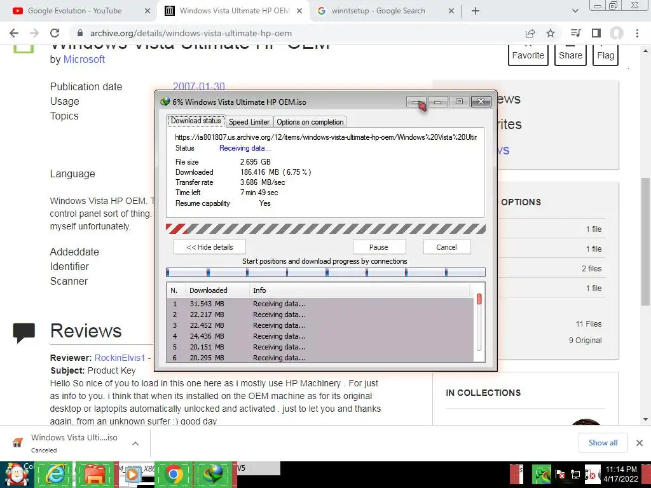The image size is (651, 488).
Task: Click the page vertical scrollbar thumb
Action: (x=645, y=242)
